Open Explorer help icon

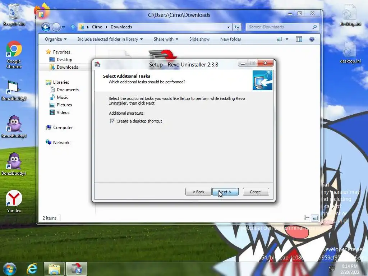click(x=312, y=39)
